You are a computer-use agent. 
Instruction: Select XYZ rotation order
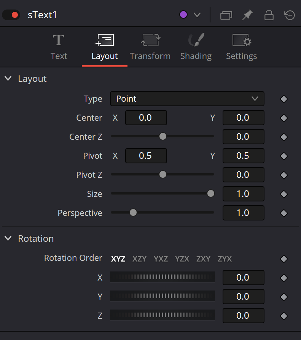click(118, 259)
